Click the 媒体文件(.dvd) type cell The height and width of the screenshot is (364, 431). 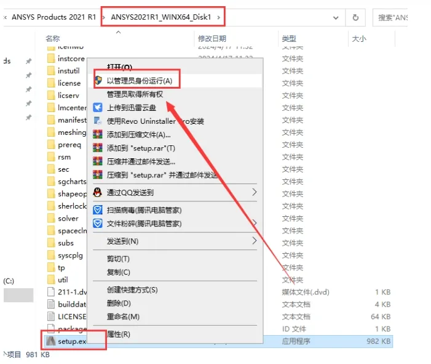306,292
